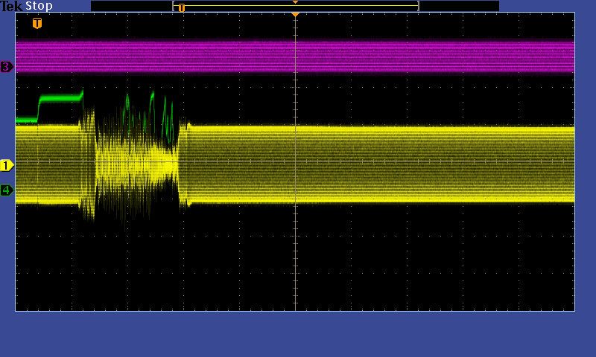Viewport: 596px width, 357px height.
Task: Click the left bracket of record view window
Action: click(174, 6)
